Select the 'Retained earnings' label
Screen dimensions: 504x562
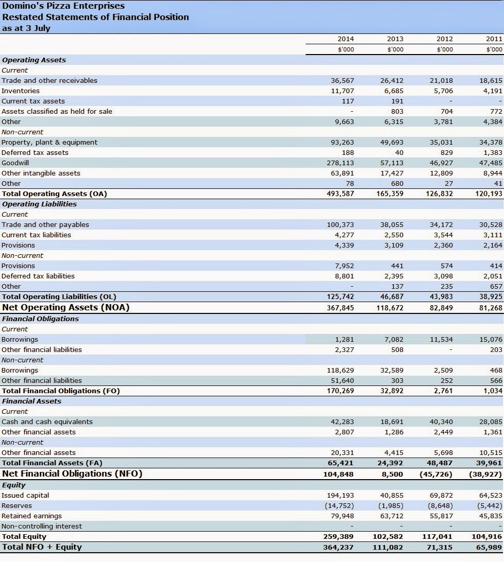31,516
